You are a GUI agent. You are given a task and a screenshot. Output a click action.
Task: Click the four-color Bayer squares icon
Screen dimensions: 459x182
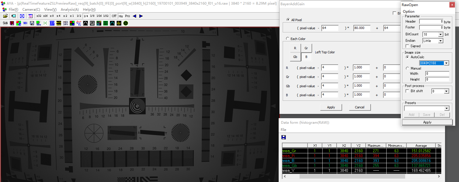[72, 23]
